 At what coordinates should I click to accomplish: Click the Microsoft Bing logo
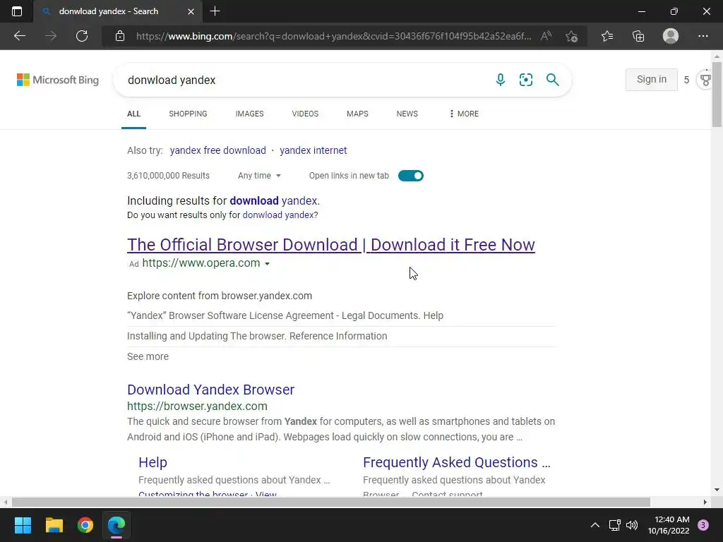(x=58, y=80)
